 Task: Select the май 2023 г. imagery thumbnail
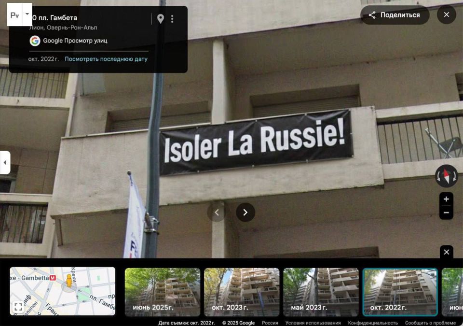(321, 292)
